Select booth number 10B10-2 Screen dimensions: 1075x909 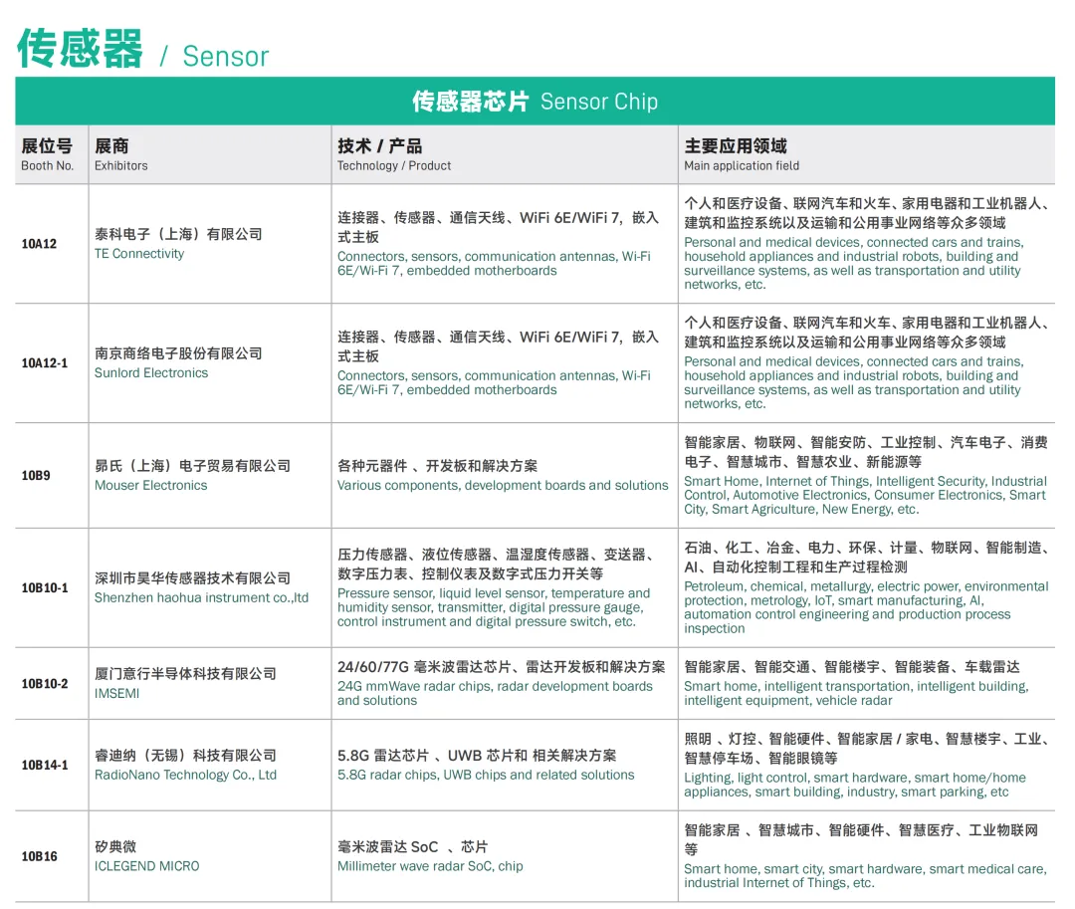(45, 683)
